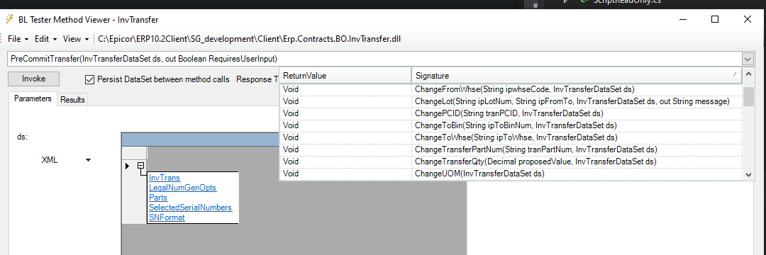Open the File menu
Image resolution: width=766 pixels, height=255 pixels.
[18, 39]
